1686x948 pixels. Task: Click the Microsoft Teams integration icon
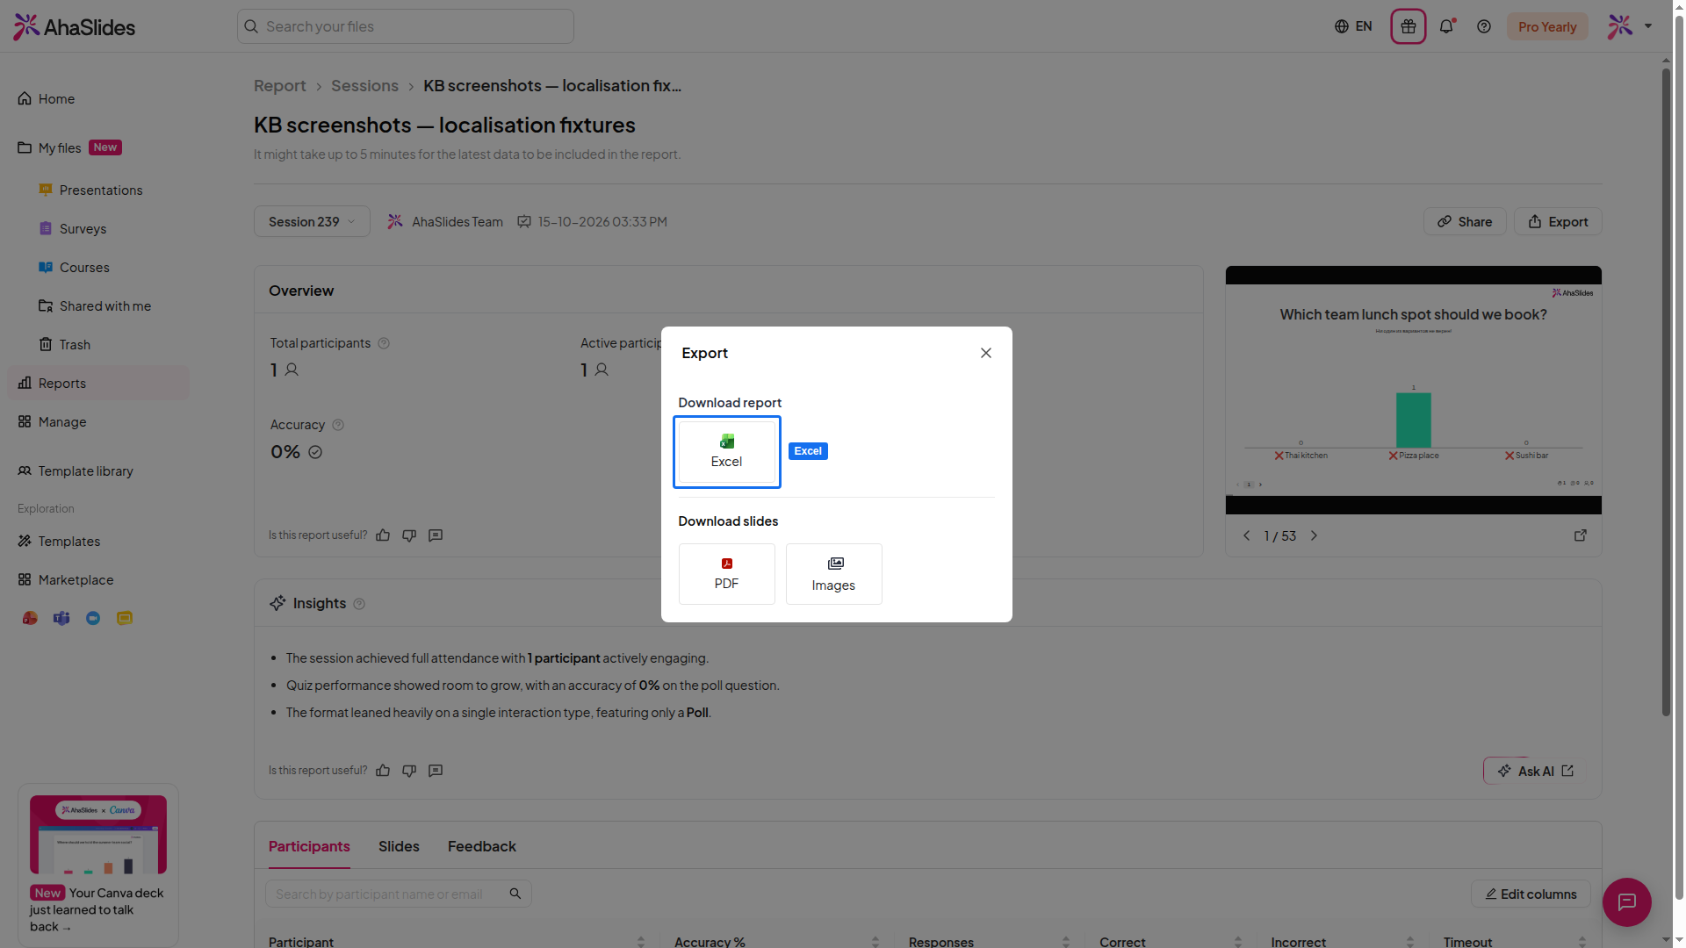61,619
